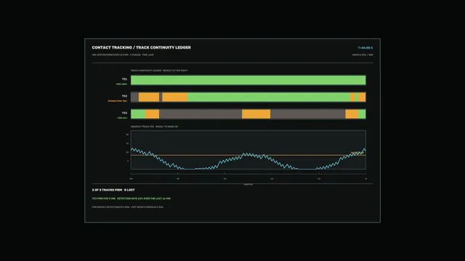Click the gray footnote about firm and lost rules

(128, 207)
